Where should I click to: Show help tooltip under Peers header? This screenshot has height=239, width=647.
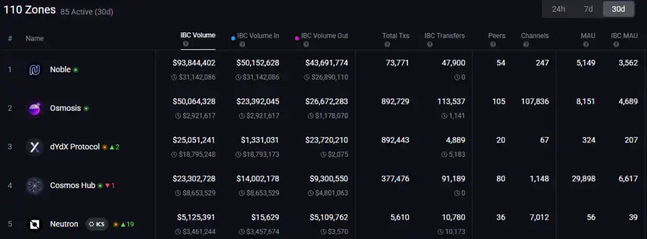493,44
